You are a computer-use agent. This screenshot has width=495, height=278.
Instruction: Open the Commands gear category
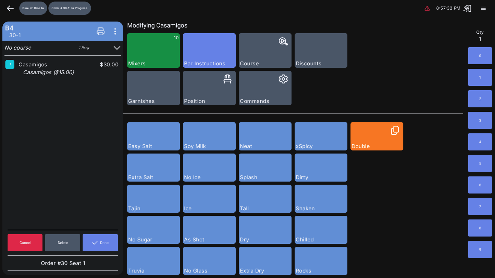265,88
